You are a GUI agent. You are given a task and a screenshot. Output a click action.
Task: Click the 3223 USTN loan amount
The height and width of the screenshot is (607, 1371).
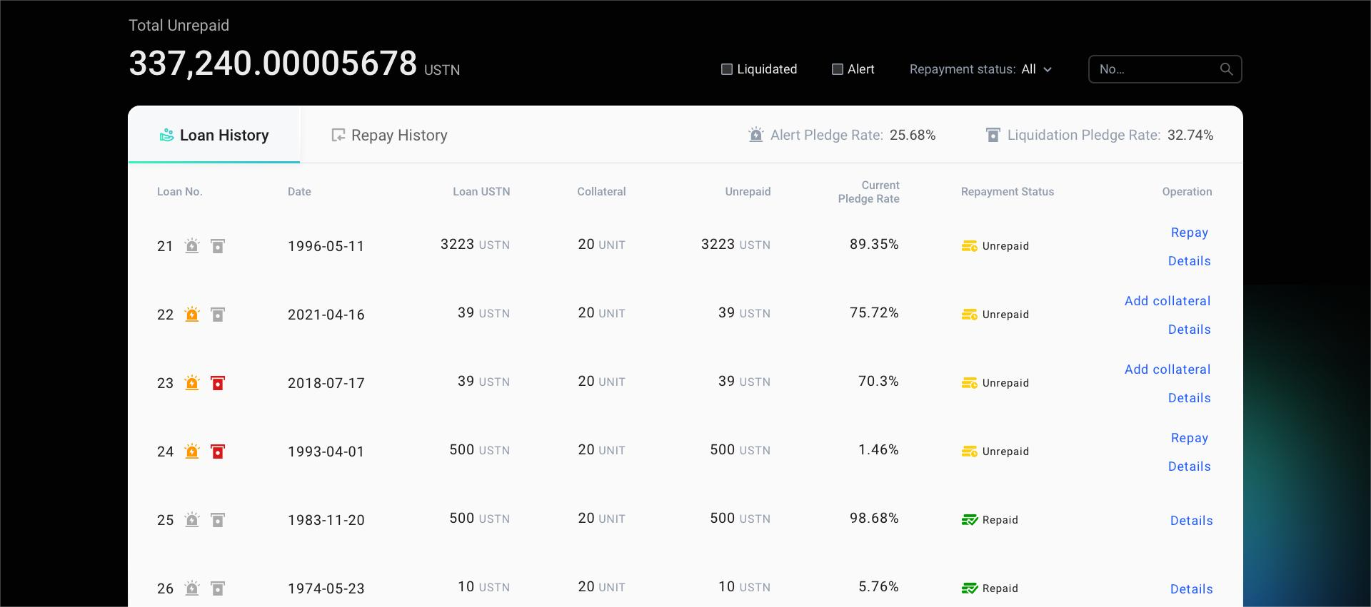click(x=475, y=244)
